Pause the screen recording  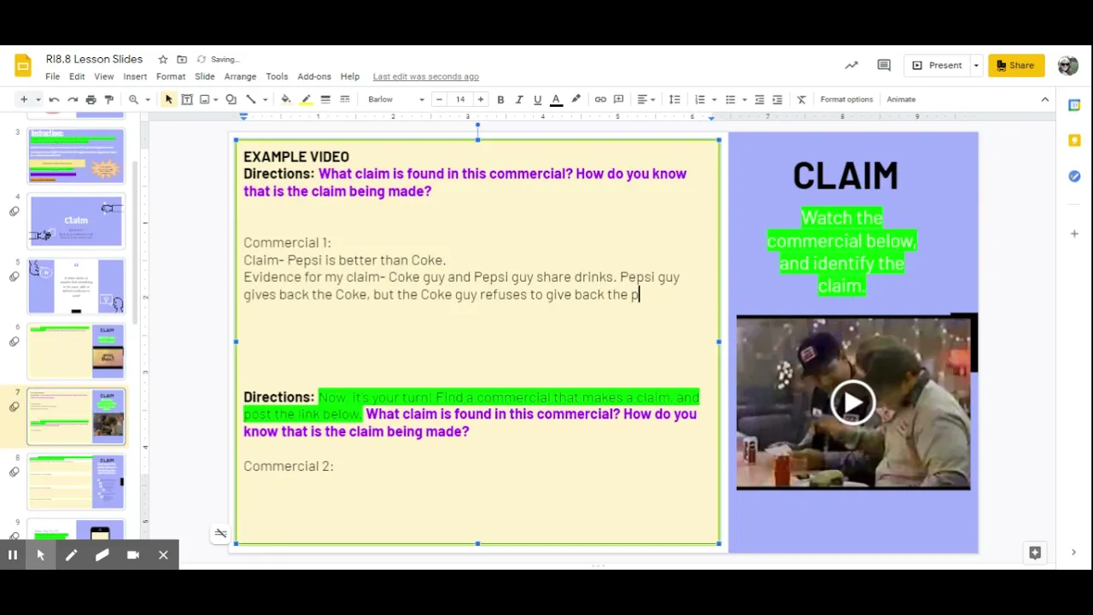12,555
